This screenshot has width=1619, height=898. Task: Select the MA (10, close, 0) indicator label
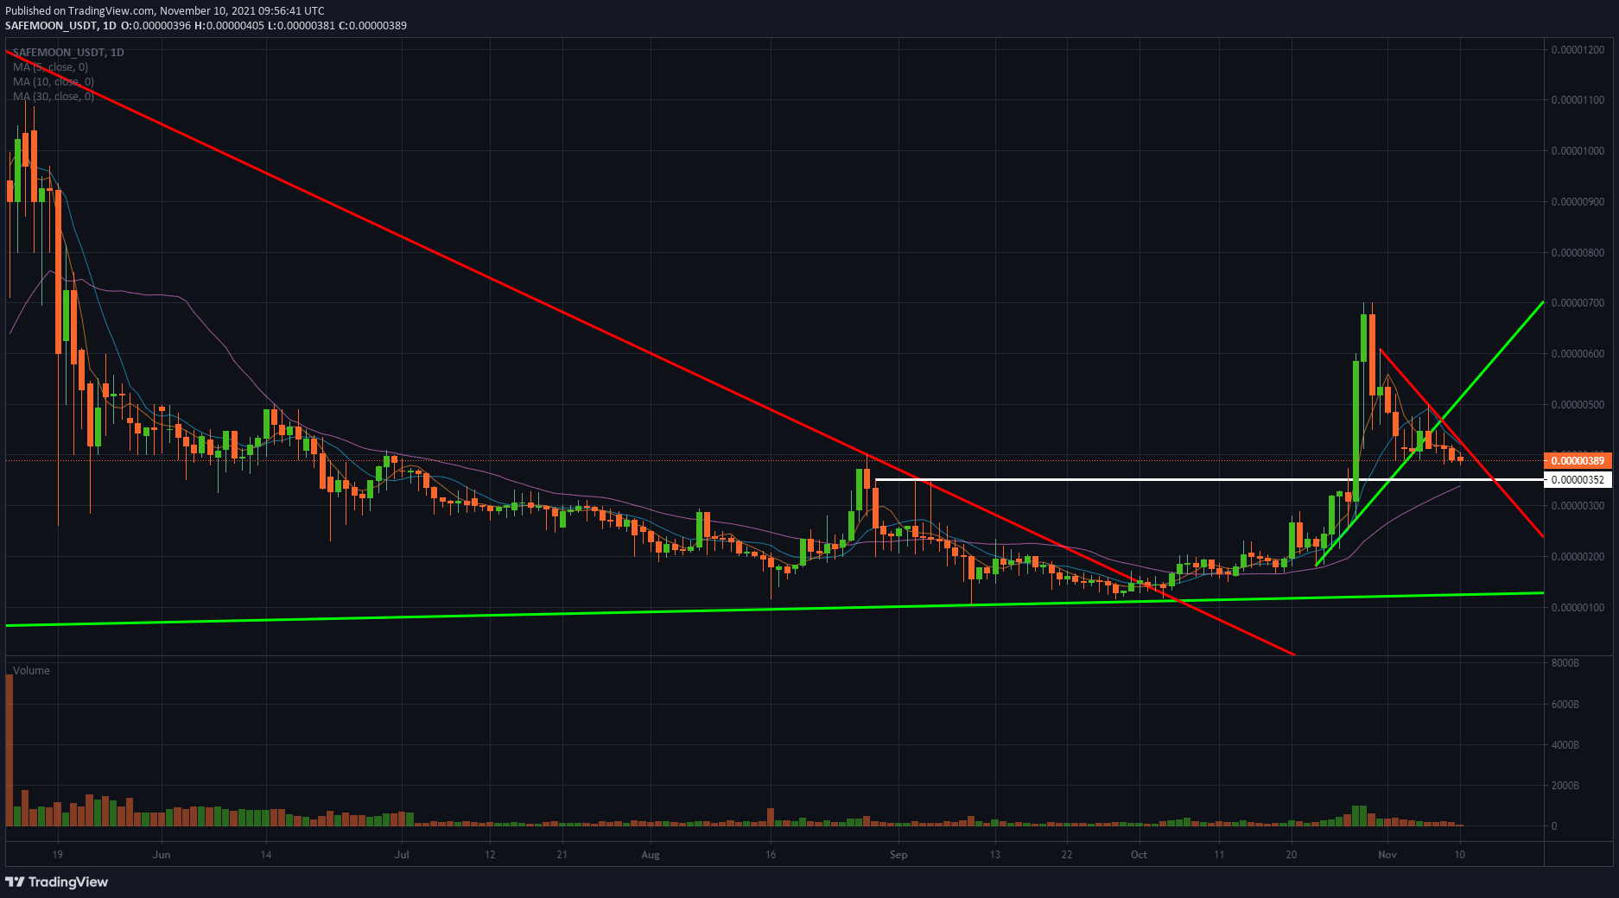pyautogui.click(x=54, y=82)
